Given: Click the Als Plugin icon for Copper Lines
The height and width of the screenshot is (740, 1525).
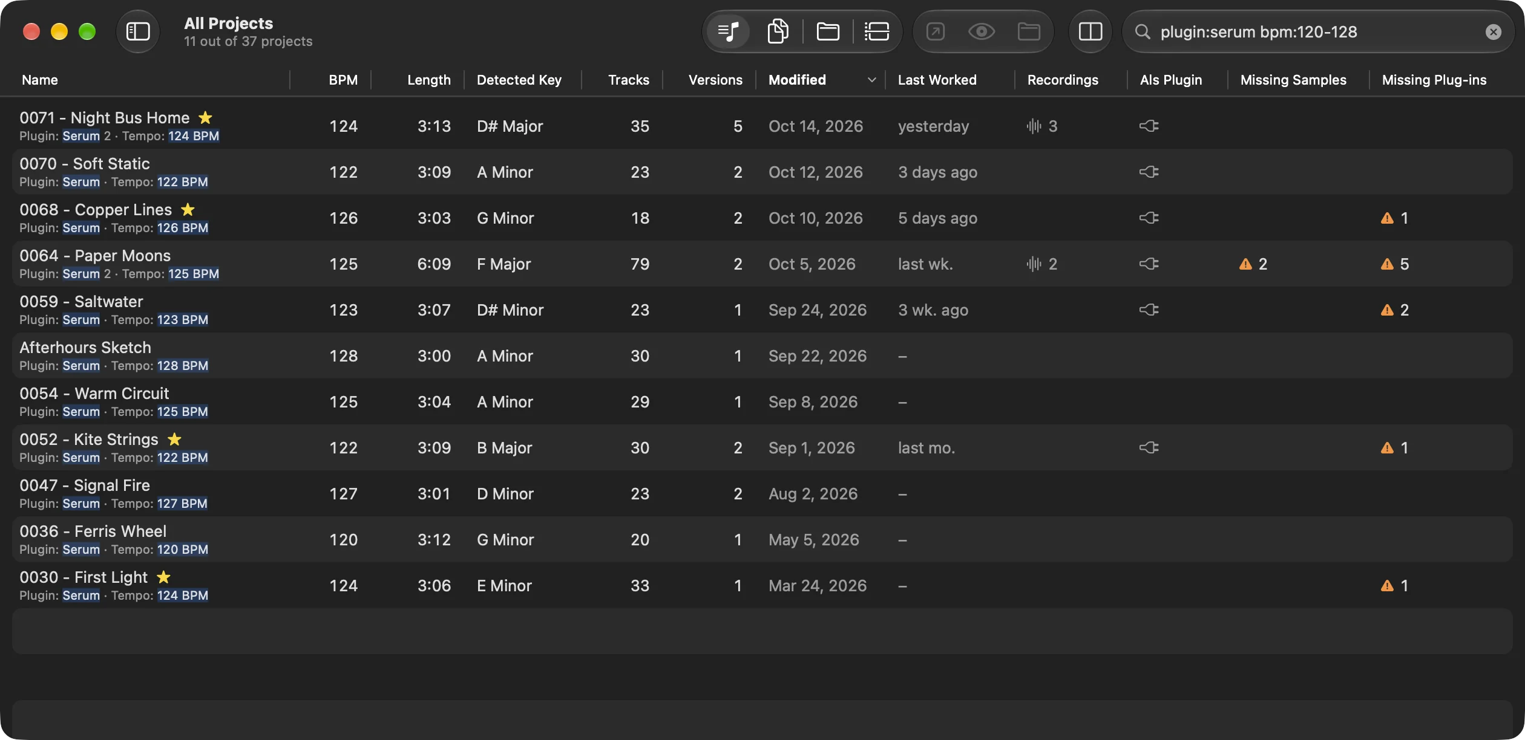Looking at the screenshot, I should pyautogui.click(x=1149, y=218).
